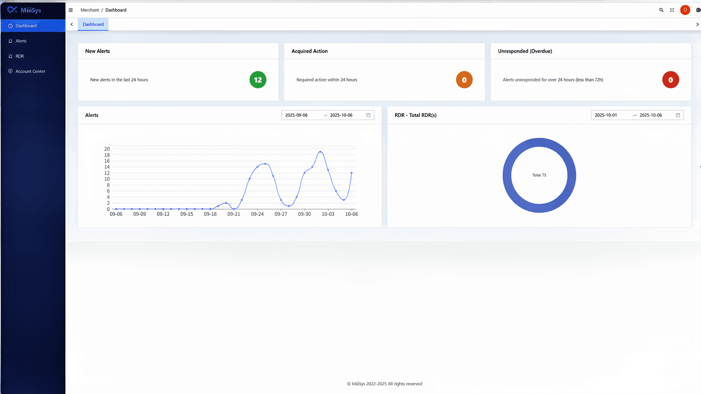Click the MiiiSys copyright footer text
The width and height of the screenshot is (701, 394).
tap(385, 384)
